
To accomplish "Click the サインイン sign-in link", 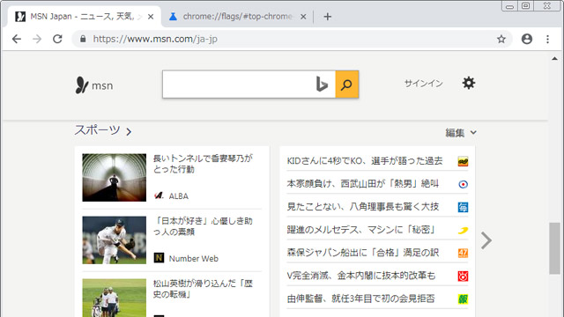I will point(423,84).
